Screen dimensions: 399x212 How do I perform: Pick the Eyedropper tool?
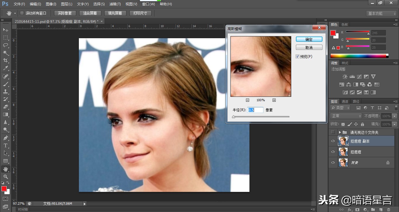click(x=6, y=68)
